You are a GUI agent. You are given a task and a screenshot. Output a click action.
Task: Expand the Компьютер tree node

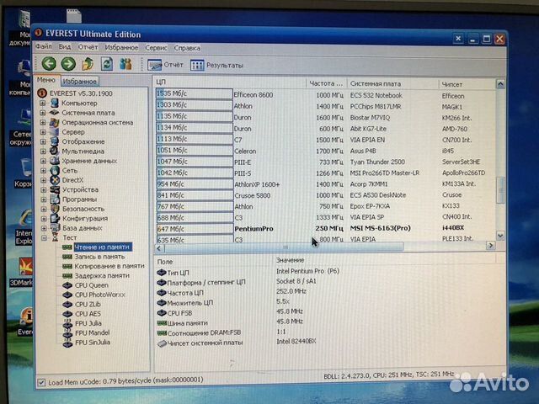(43, 103)
